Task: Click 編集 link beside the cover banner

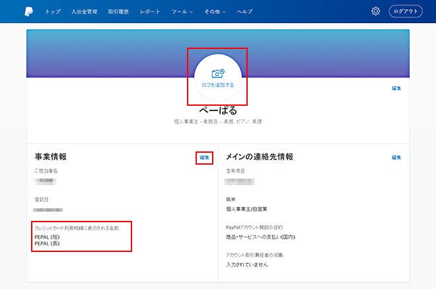Action: tap(396, 88)
